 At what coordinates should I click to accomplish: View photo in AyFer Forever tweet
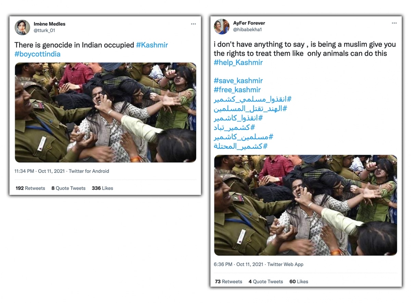tap(306, 205)
